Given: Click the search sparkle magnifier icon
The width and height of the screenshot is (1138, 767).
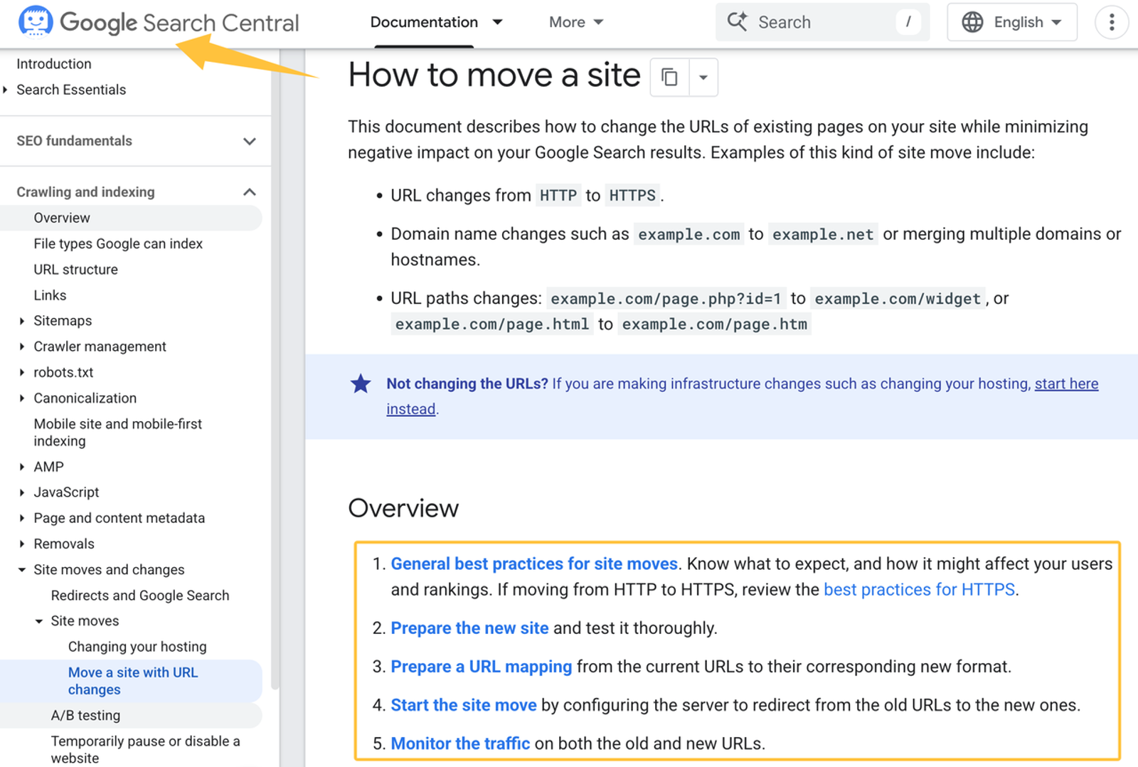Looking at the screenshot, I should 738,22.
